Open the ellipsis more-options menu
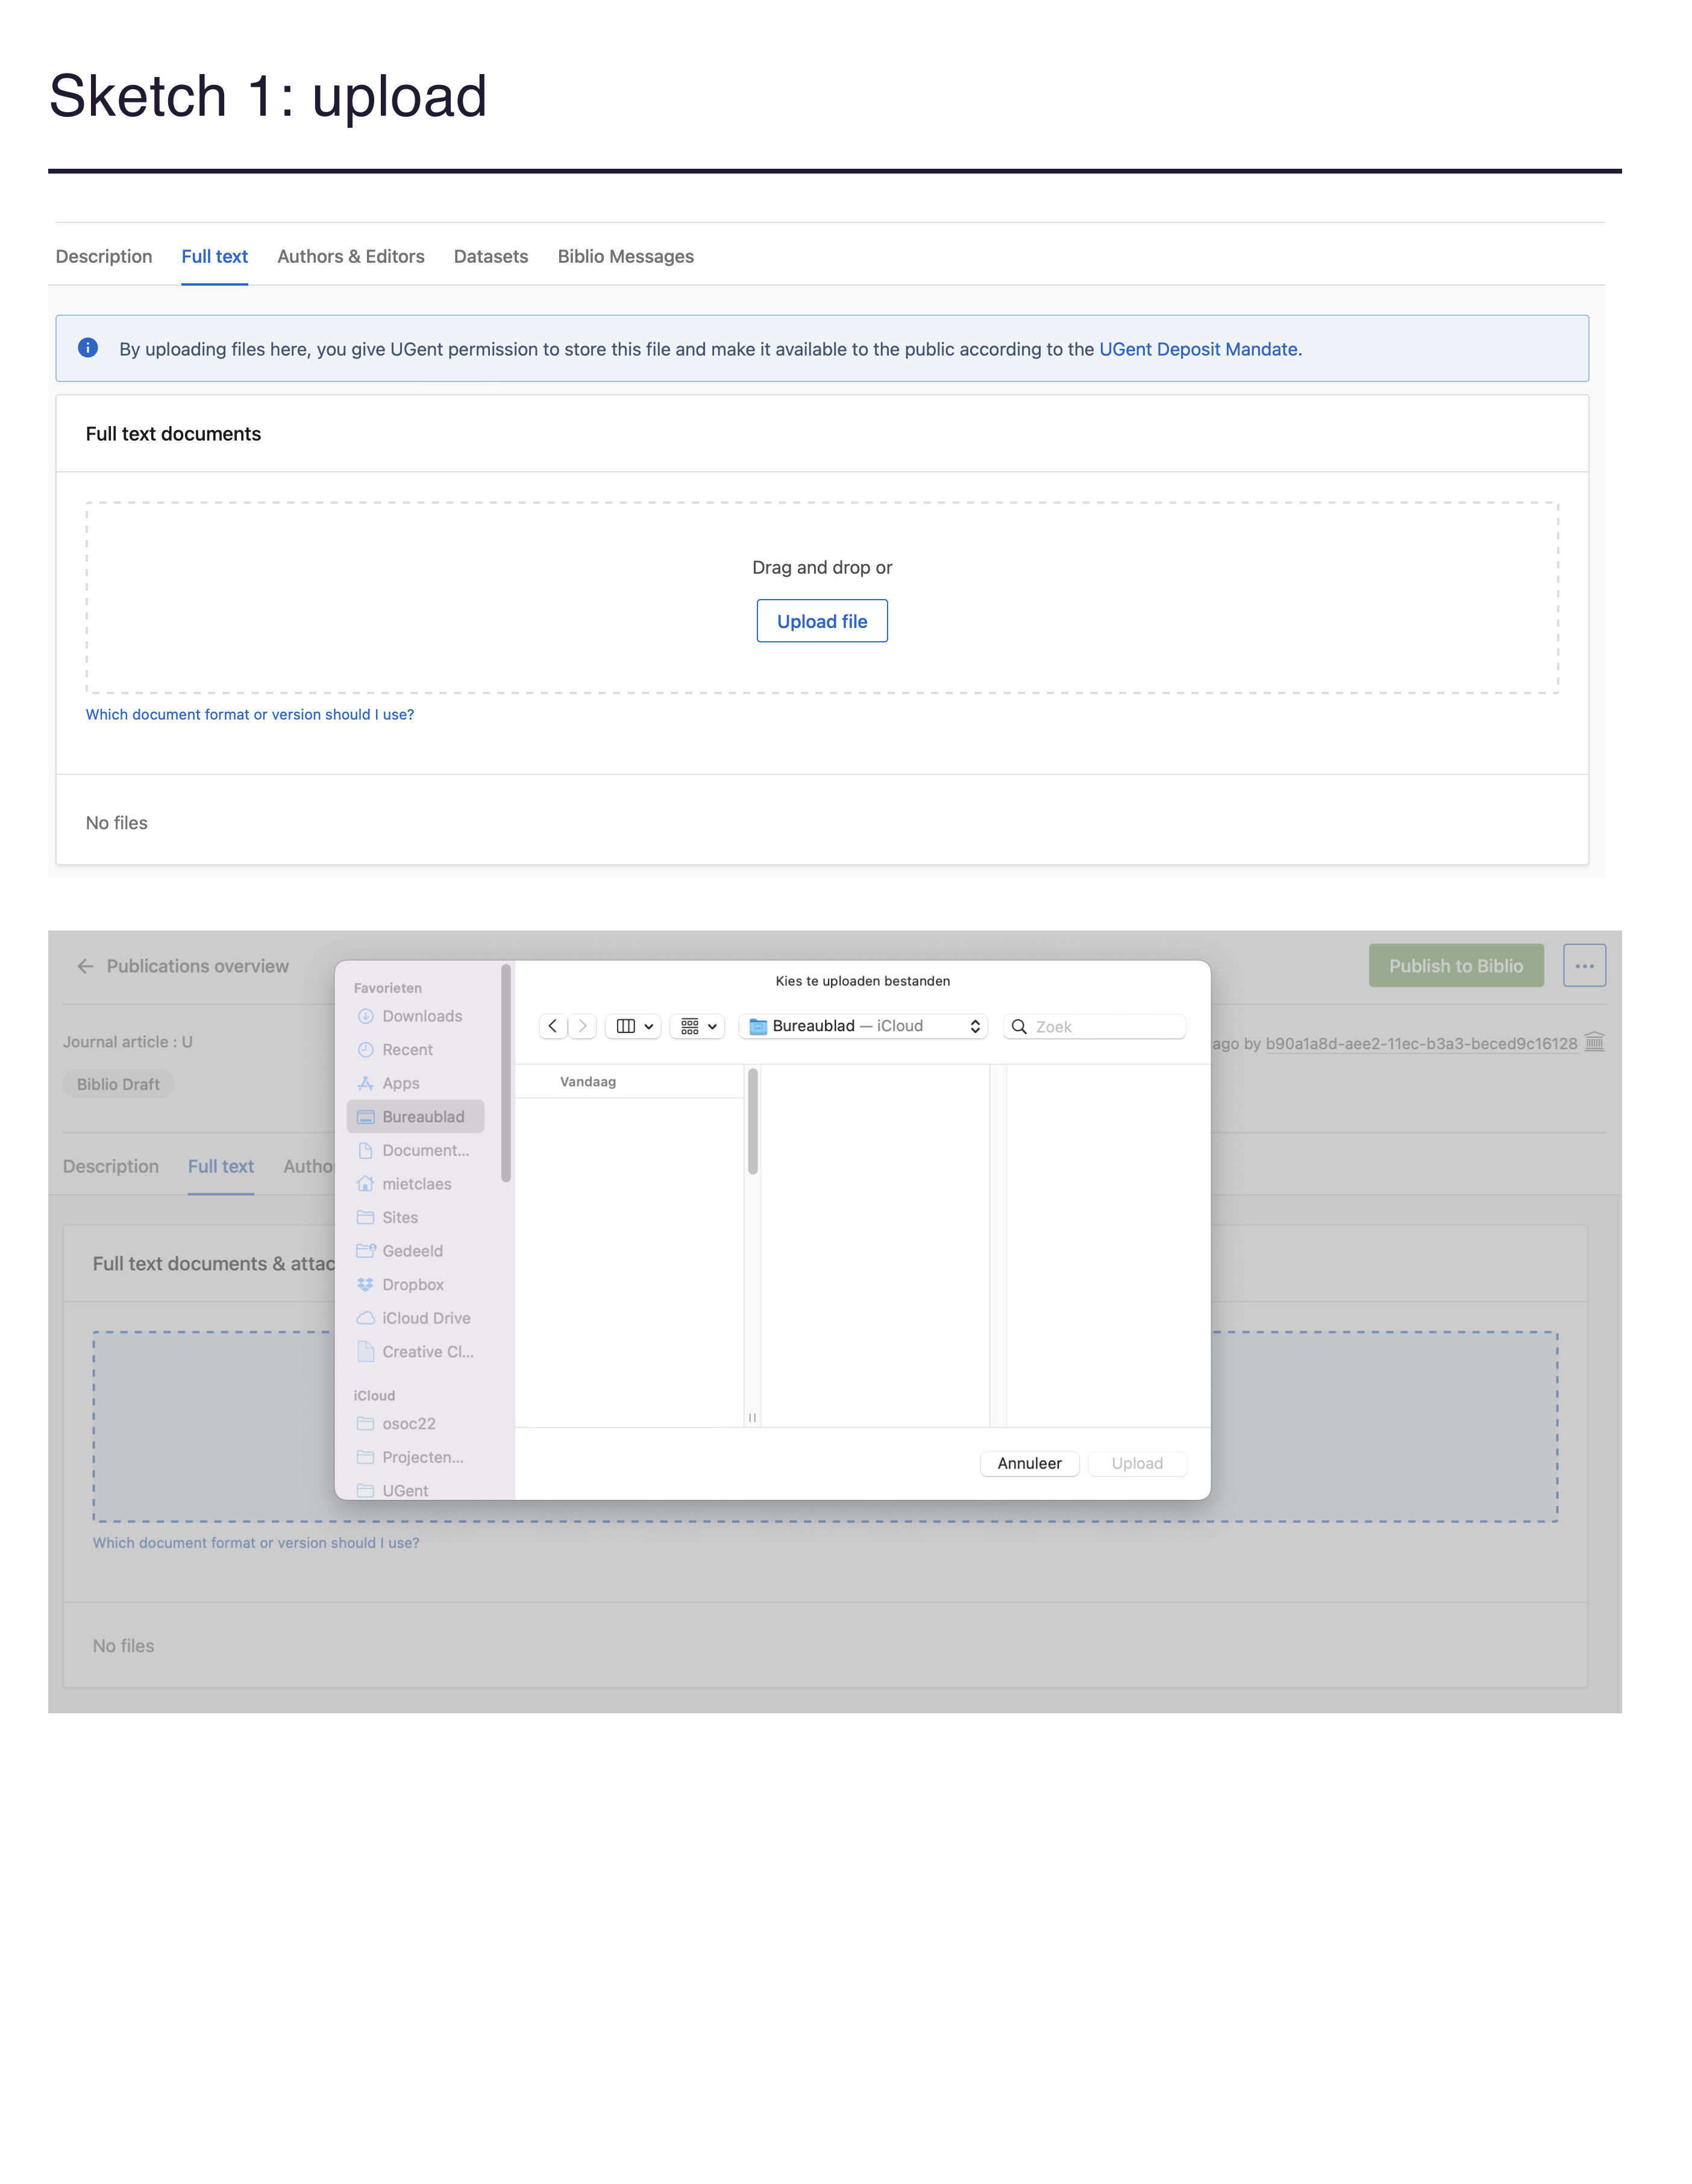 (x=1585, y=965)
